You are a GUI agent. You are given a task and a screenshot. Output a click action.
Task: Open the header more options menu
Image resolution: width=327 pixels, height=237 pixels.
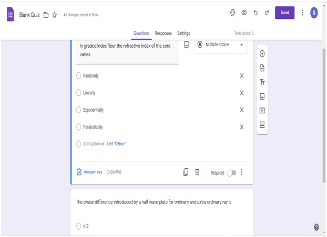[302, 13]
